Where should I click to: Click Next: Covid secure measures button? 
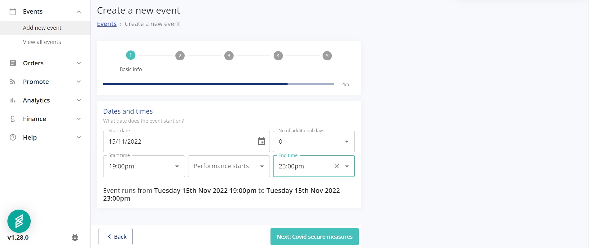point(314,237)
